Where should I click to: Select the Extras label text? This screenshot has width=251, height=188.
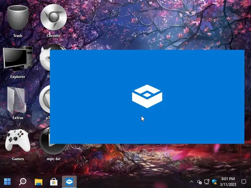[x=18, y=118]
